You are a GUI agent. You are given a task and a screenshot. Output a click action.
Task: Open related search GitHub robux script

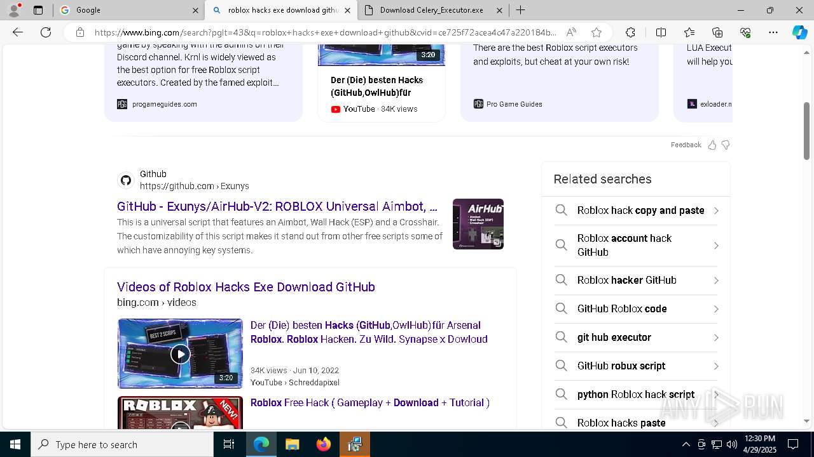pos(637,366)
